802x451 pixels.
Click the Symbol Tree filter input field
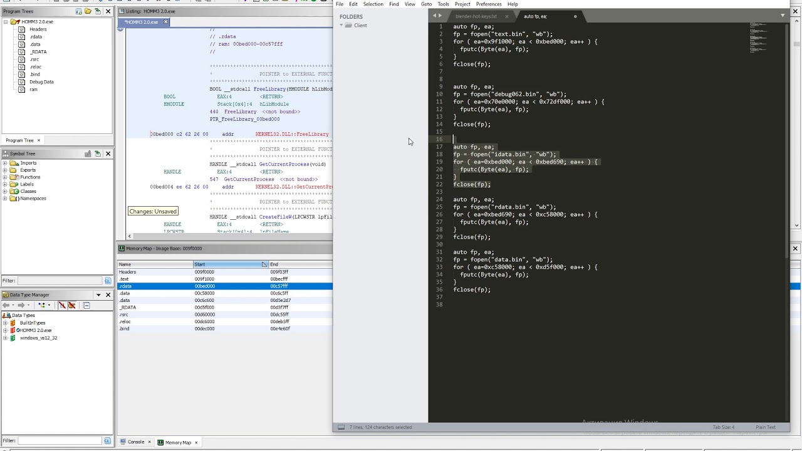[60, 281]
